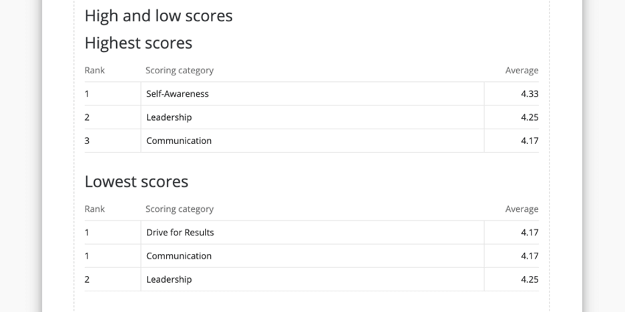Click Leadership in the Highest scores table

pos(169,117)
